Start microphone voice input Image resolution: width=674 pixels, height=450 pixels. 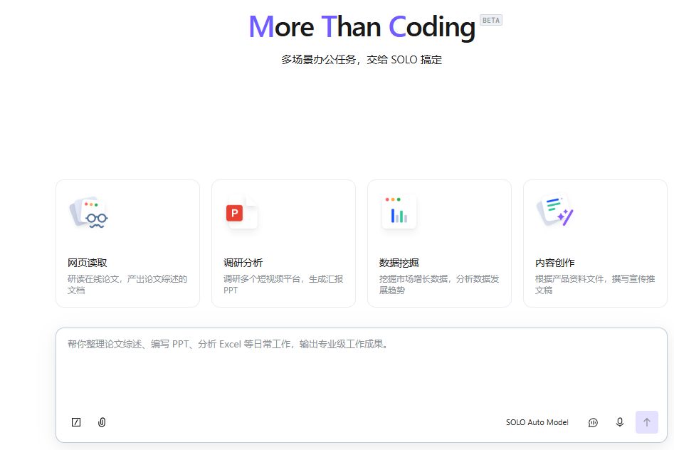click(x=619, y=422)
